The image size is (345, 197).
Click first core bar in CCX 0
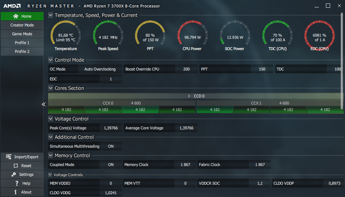pyautogui.click(x=66, y=110)
